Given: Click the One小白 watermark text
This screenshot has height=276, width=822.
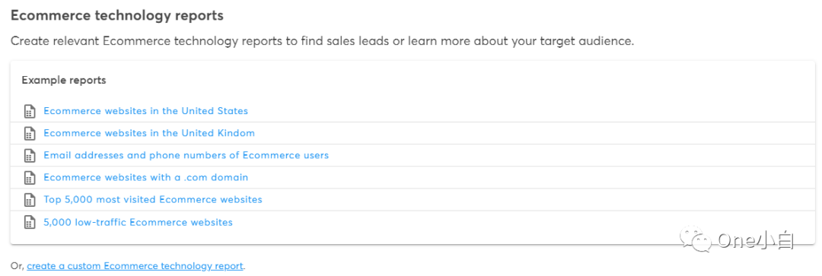Looking at the screenshot, I should pyautogui.click(x=757, y=241).
